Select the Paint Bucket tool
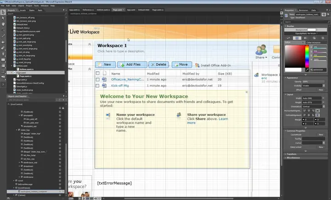This screenshot has height=200, width=331. 3,42
